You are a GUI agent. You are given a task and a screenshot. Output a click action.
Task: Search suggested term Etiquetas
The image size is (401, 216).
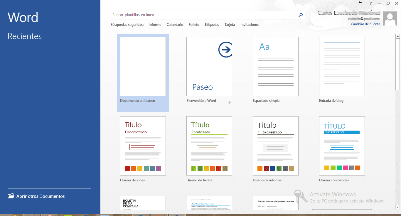(x=212, y=25)
